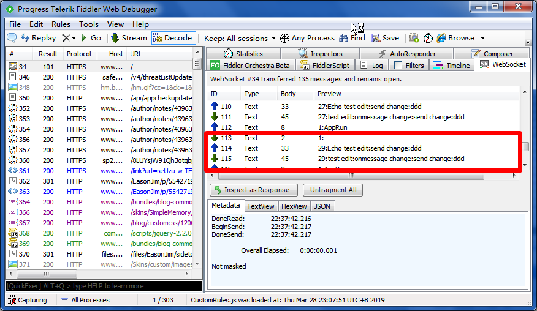Select session 362 redirect icon

point(13,181)
